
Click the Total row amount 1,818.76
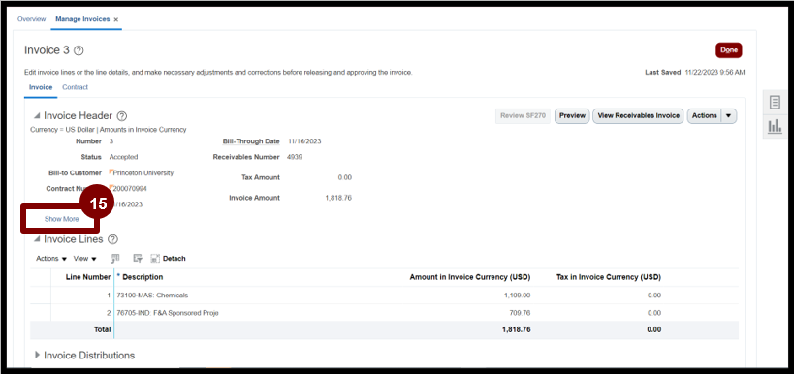[517, 329]
